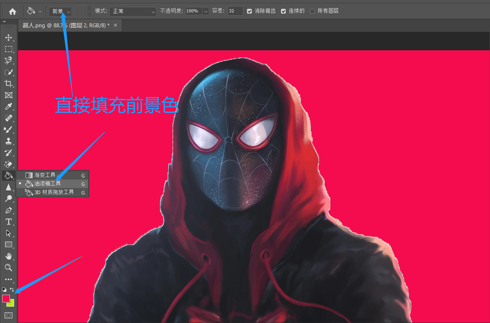Select the Type tool
Screen dimensions: 490x323
coord(8,222)
